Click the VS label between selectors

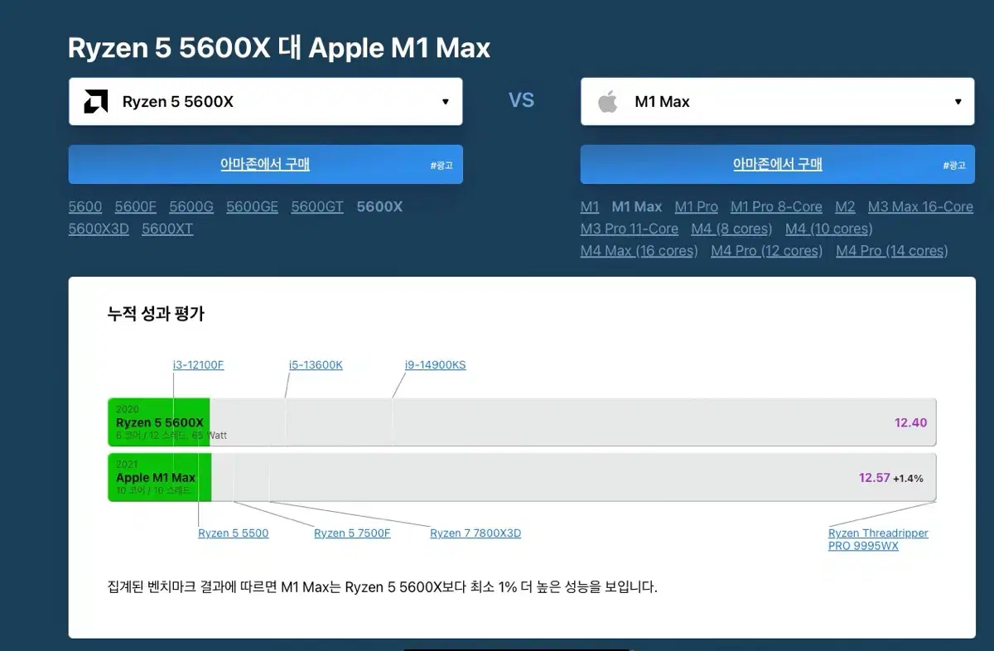click(x=521, y=101)
